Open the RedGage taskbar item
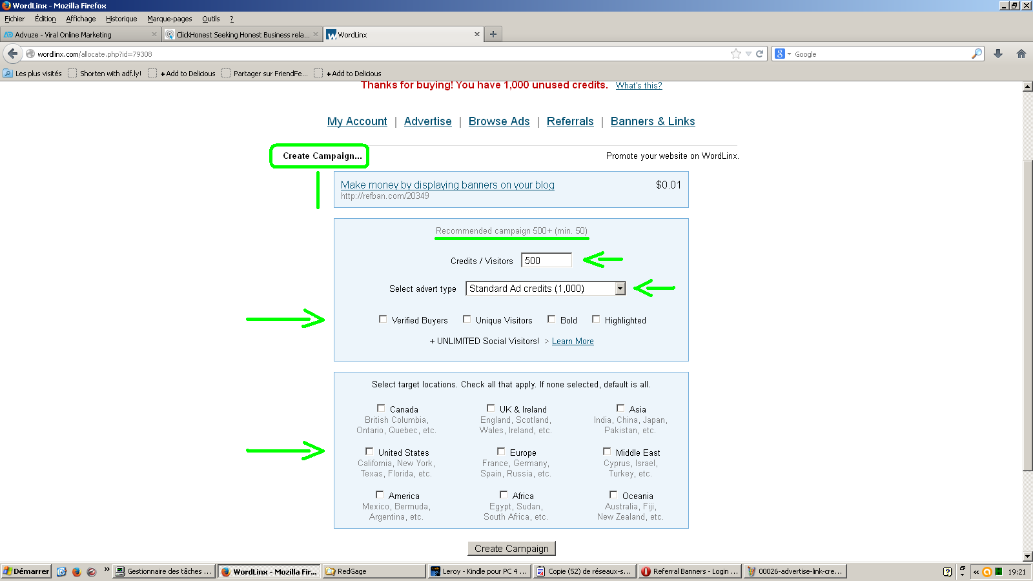Viewport: 1033px width, 581px height. [374, 571]
